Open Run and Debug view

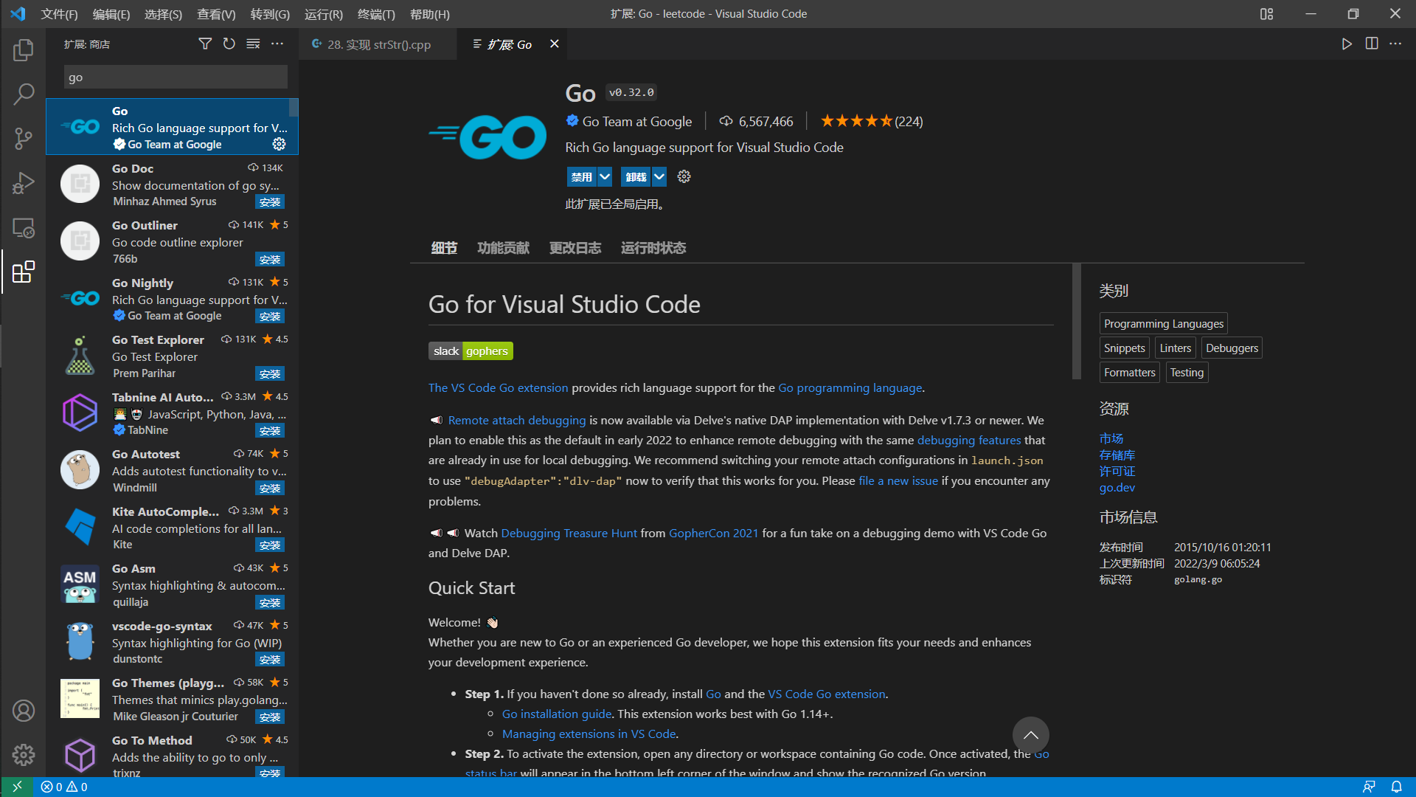24,183
